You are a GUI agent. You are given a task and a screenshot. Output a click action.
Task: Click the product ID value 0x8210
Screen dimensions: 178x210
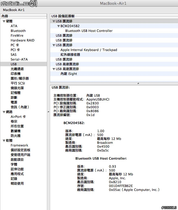click(x=115, y=182)
